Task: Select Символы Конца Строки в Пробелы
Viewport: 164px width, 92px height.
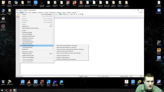Action: 71,51
